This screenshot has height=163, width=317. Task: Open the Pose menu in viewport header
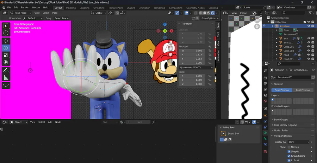click(55, 13)
